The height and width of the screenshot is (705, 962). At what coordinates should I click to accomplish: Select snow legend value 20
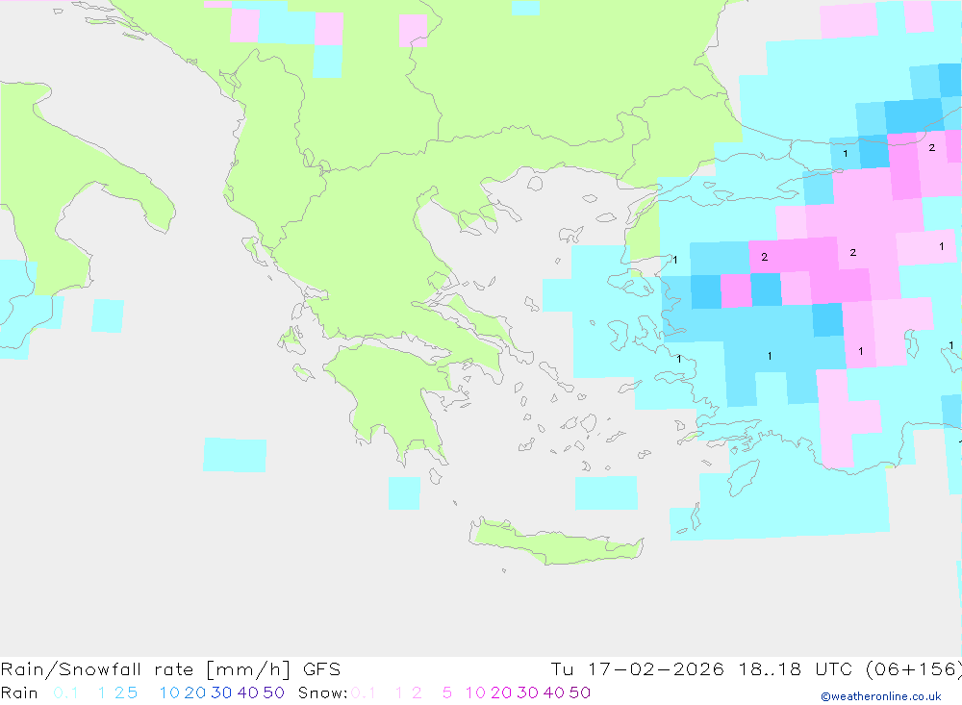pos(501,692)
